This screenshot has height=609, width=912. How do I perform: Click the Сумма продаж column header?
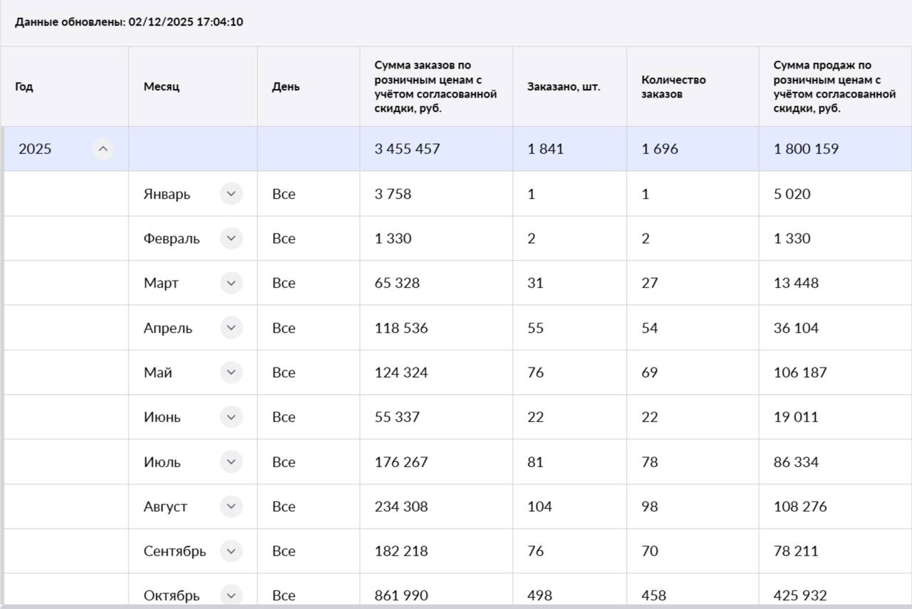point(834,87)
